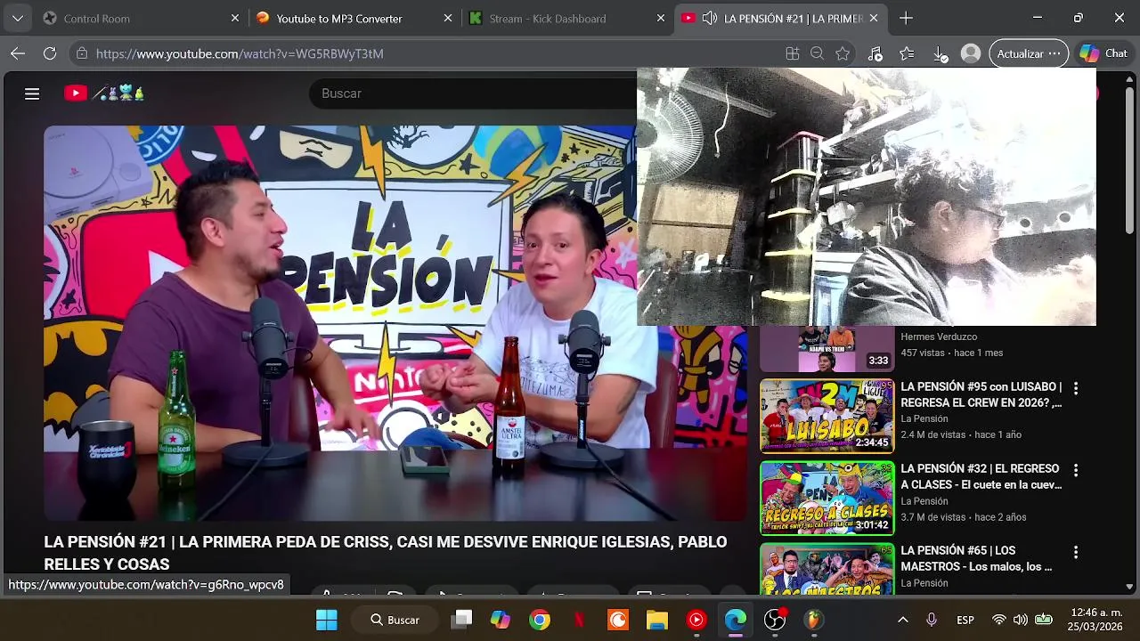The height and width of the screenshot is (641, 1140).
Task: Open options for LA PENSIÓN #95 video
Action: tap(1076, 388)
